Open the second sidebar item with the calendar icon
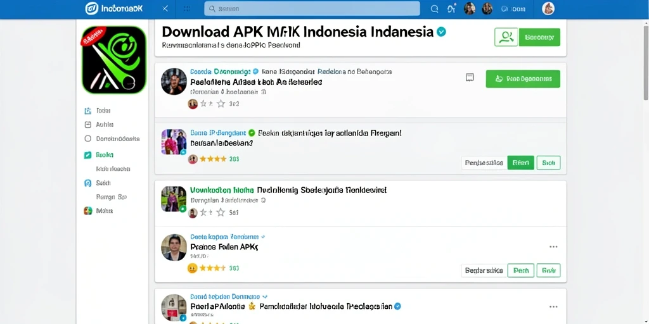The height and width of the screenshot is (324, 649). tap(99, 125)
